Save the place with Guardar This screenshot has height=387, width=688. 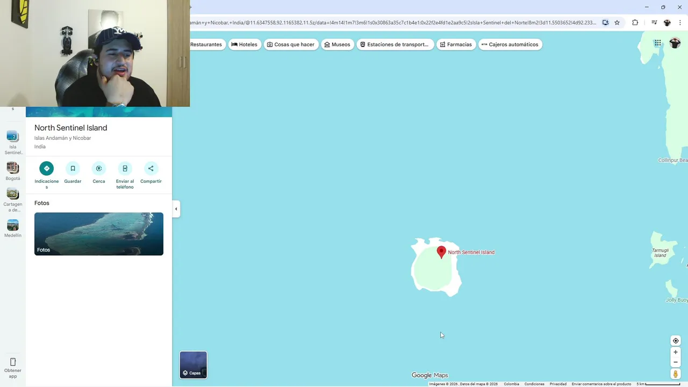73,168
